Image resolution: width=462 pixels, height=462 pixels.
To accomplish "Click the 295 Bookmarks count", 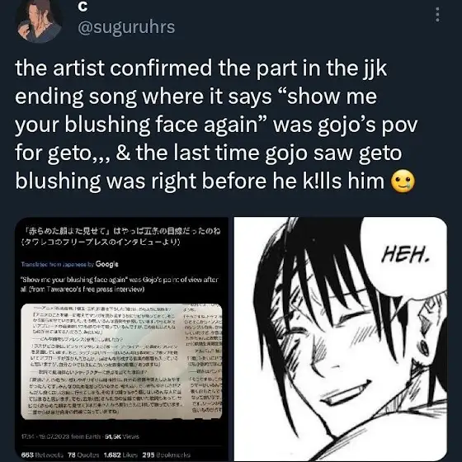I will coord(167,455).
